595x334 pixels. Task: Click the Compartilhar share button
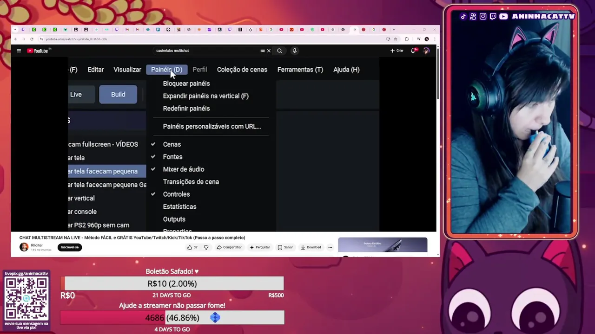[229, 247]
